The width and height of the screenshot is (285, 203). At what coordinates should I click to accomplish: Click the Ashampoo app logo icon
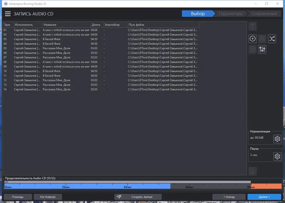point(6,4)
